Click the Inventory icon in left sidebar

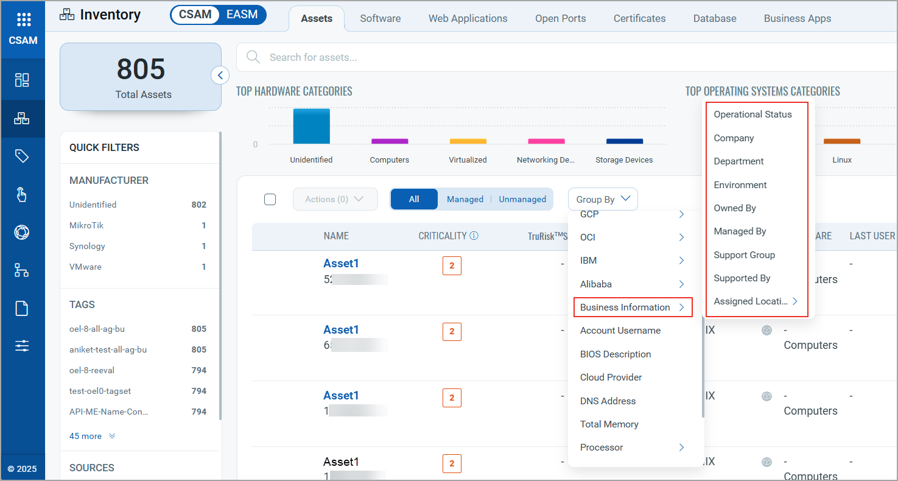click(22, 118)
